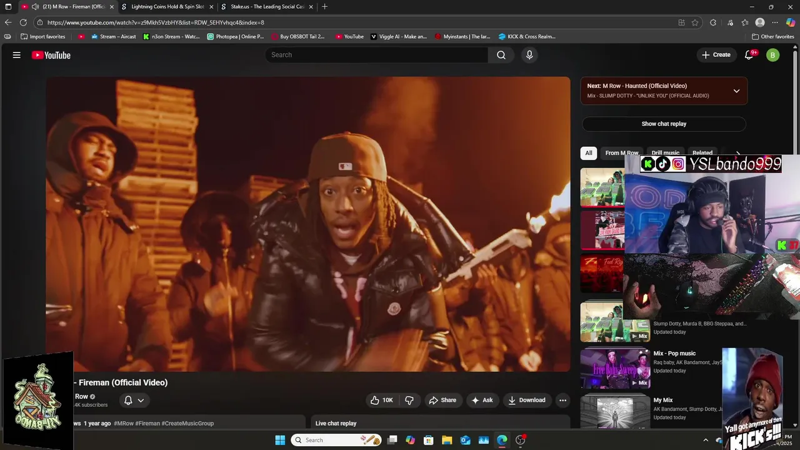This screenshot has width=800, height=450.
Task: Dislike the video with thumbs down
Action: (409, 400)
